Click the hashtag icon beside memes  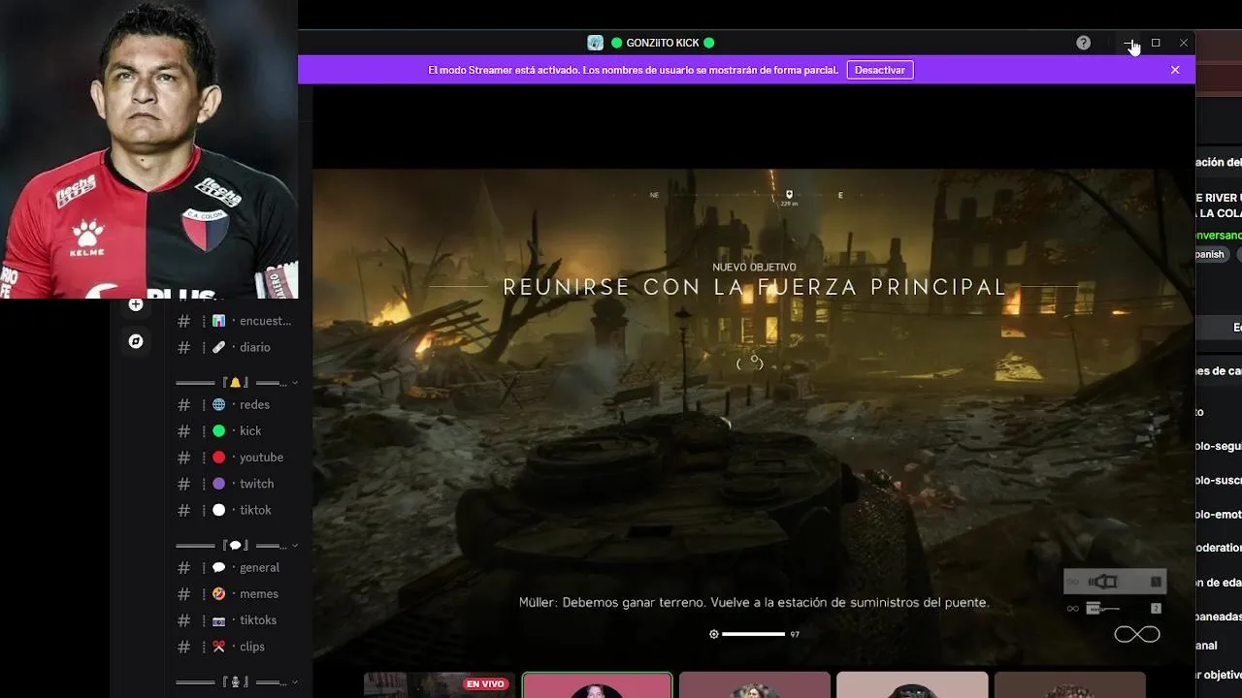click(183, 593)
